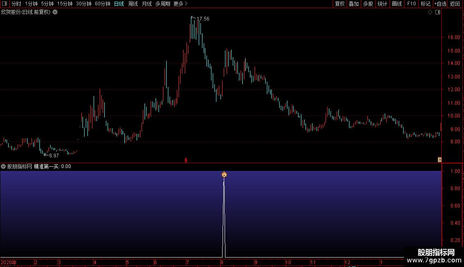Open the 统计 statistics tool

382,4
